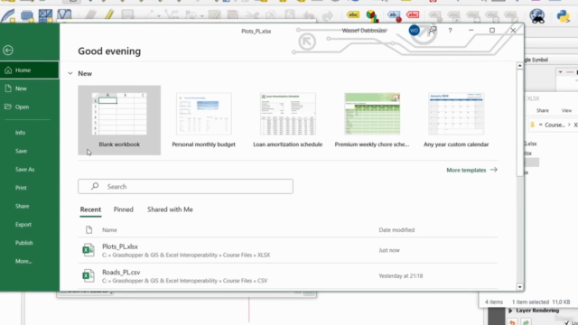Click the red abc label icon in QGIS

point(413,14)
